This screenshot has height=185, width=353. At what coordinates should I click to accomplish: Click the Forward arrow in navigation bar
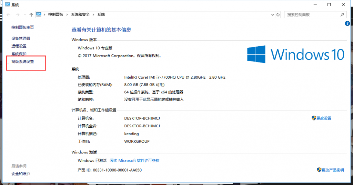coord(17,15)
